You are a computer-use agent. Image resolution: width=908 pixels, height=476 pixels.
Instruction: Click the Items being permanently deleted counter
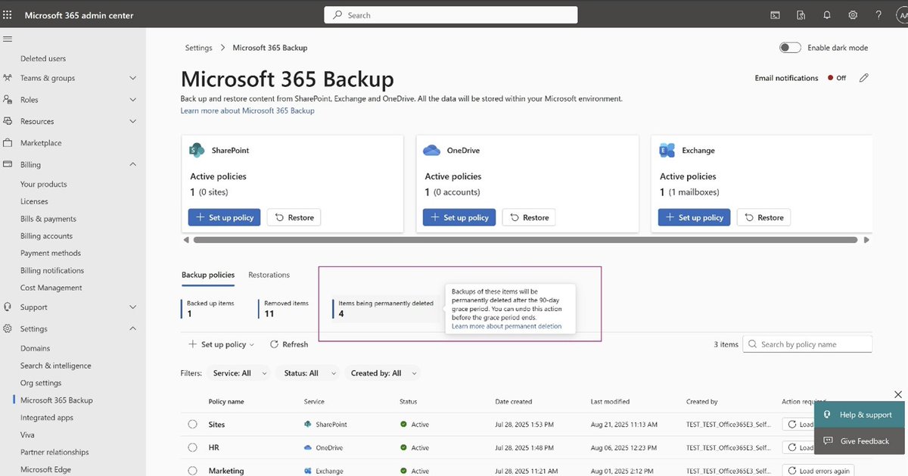pyautogui.click(x=387, y=308)
